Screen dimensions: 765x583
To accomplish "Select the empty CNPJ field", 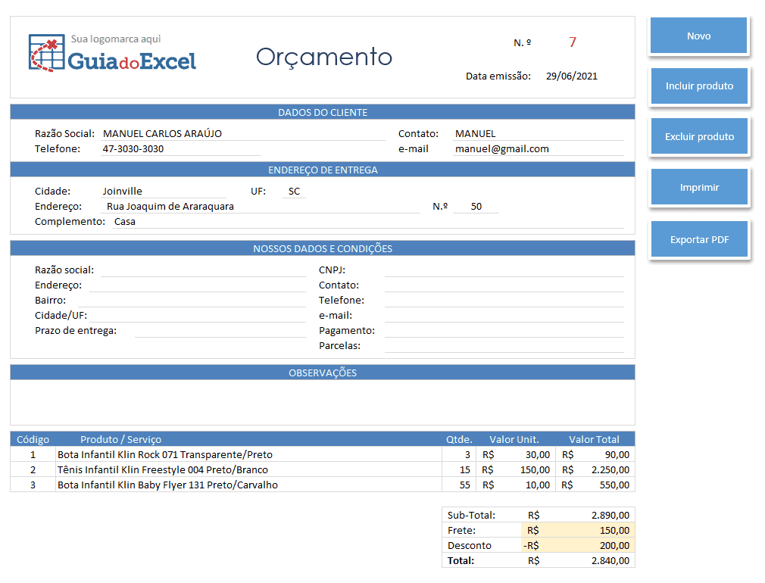I will (504, 270).
